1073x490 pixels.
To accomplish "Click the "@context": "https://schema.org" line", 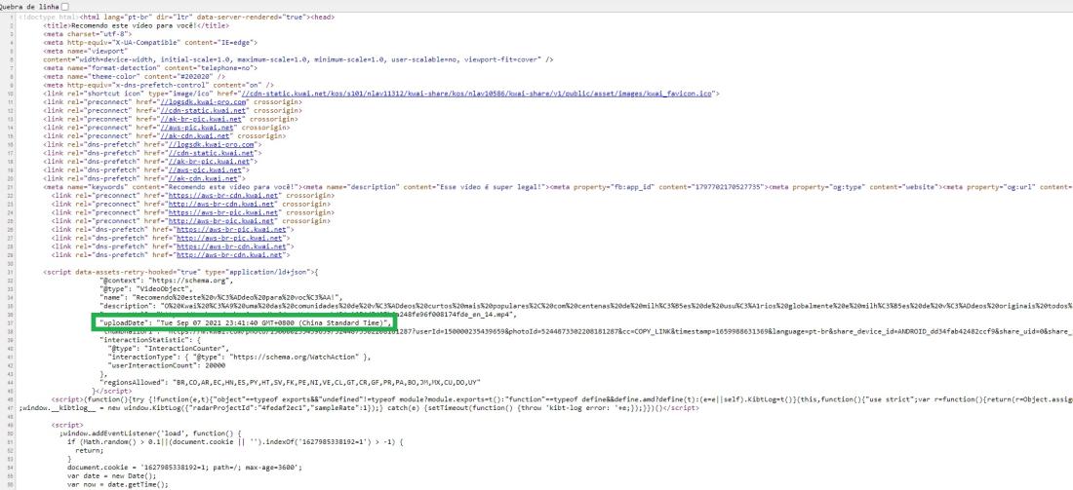I will pyautogui.click(x=167, y=281).
